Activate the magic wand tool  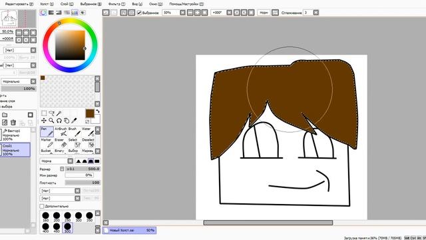[59, 113]
